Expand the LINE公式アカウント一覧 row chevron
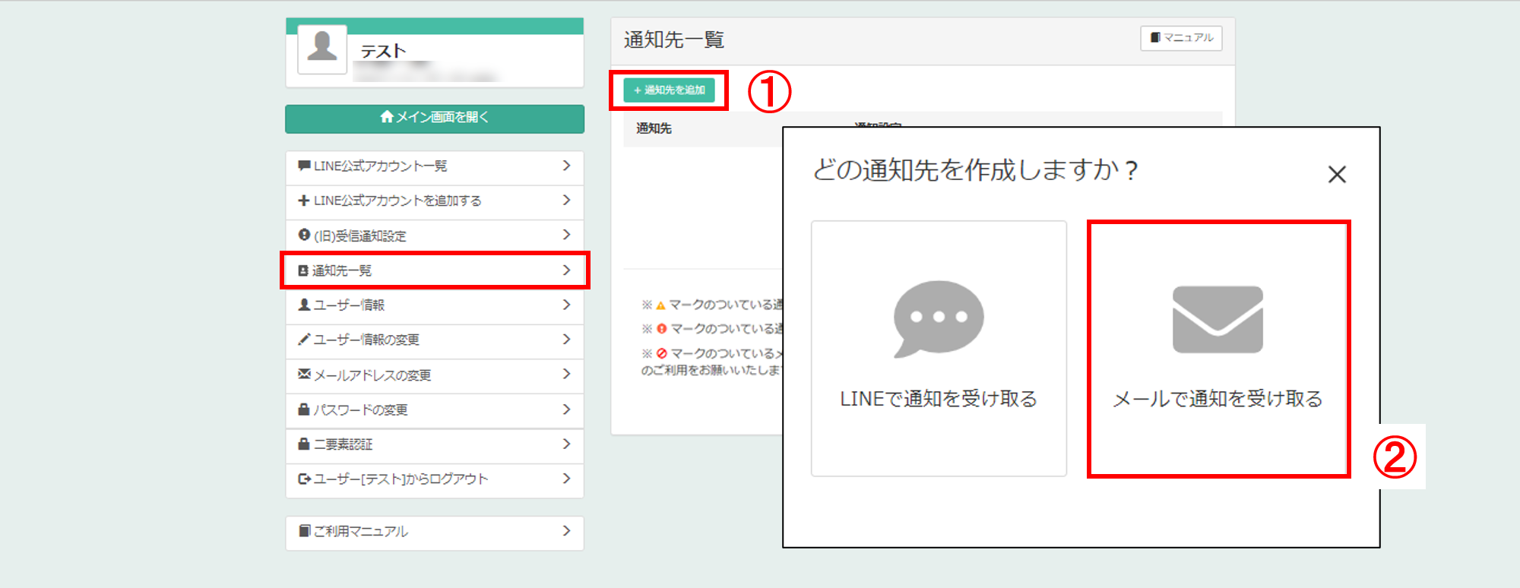The width and height of the screenshot is (1520, 588). (x=566, y=166)
